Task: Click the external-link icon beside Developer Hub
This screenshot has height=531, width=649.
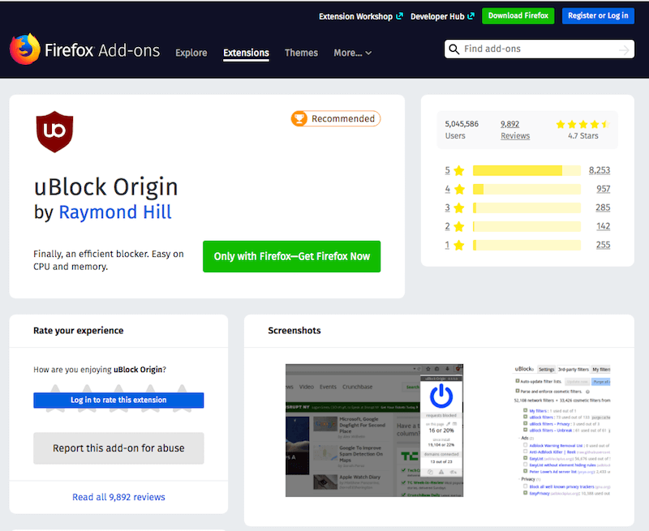Action: [471, 16]
